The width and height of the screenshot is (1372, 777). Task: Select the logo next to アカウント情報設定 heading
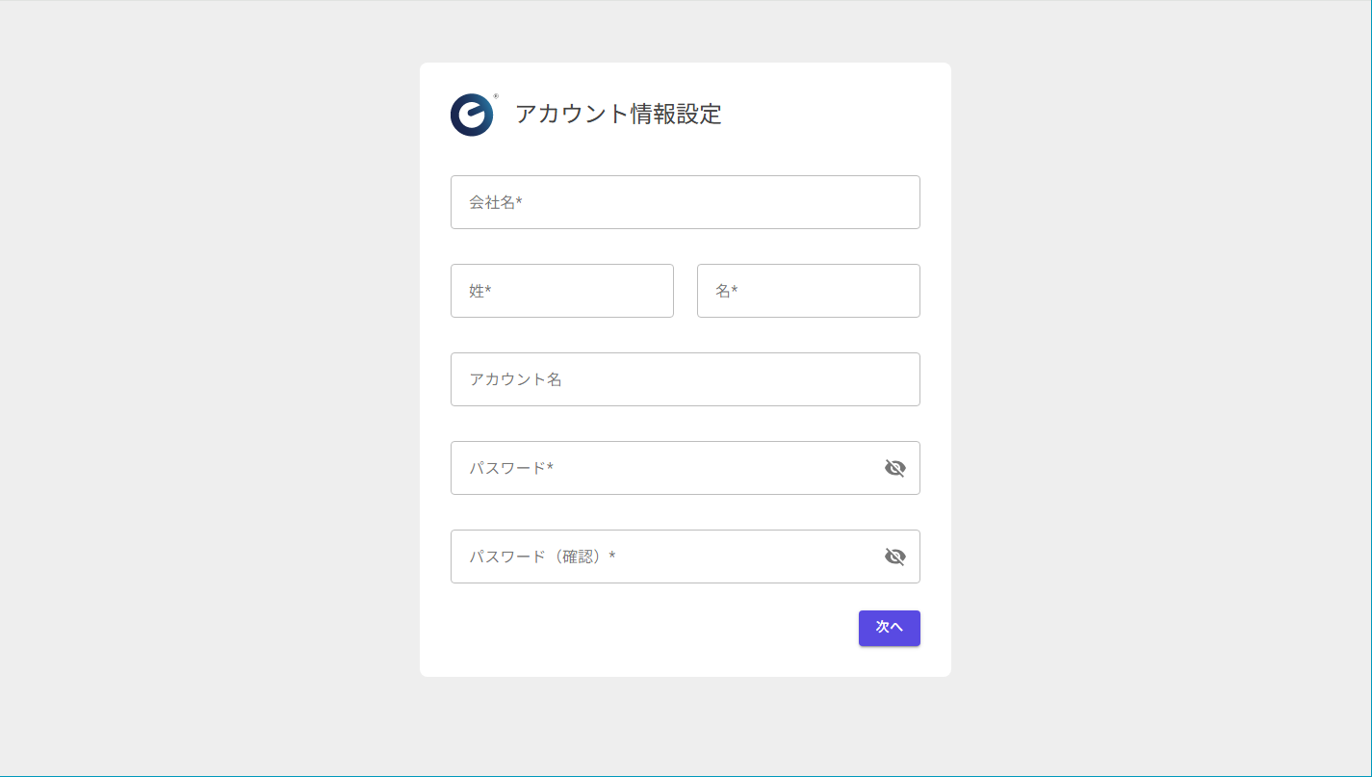471,115
